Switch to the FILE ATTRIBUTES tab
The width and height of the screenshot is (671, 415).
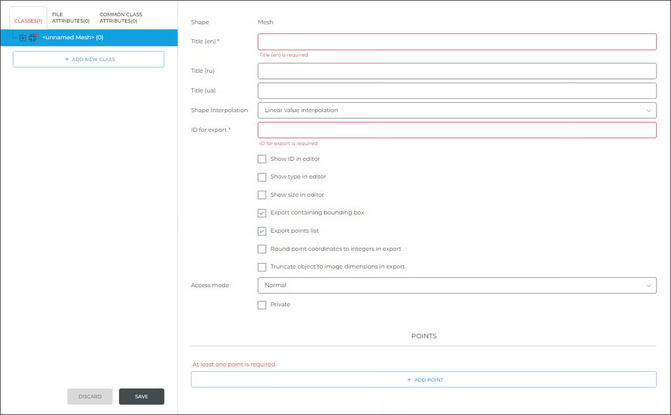pos(70,17)
